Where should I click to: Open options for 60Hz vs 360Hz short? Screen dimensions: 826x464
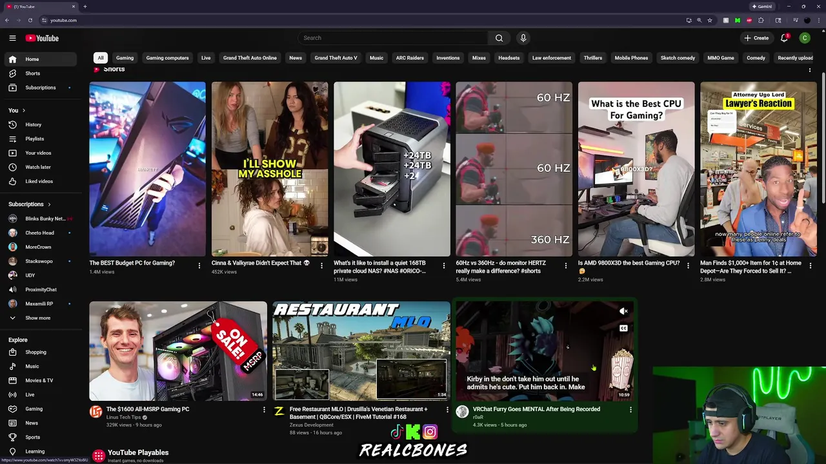click(566, 266)
